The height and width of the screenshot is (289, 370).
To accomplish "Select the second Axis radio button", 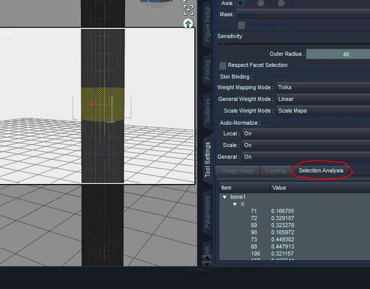I will tap(260, 3).
